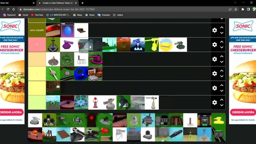Pick the green tank turret on white background

click(180, 44)
